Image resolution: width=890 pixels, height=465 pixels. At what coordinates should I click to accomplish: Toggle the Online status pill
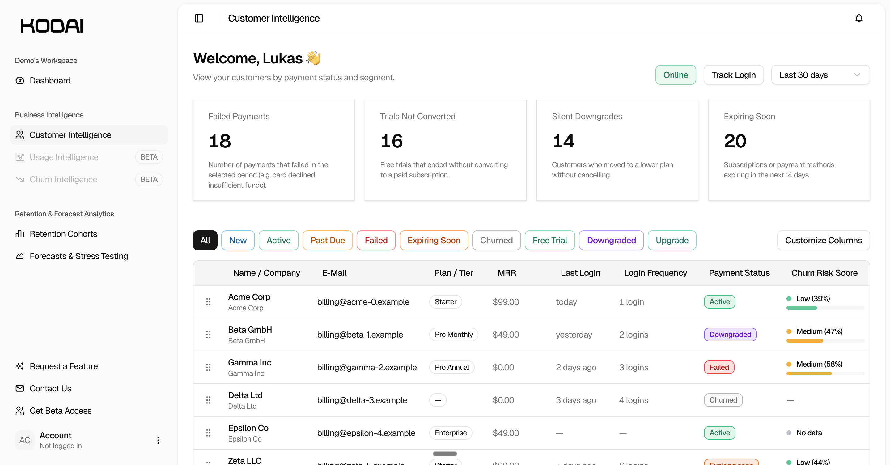(x=676, y=75)
